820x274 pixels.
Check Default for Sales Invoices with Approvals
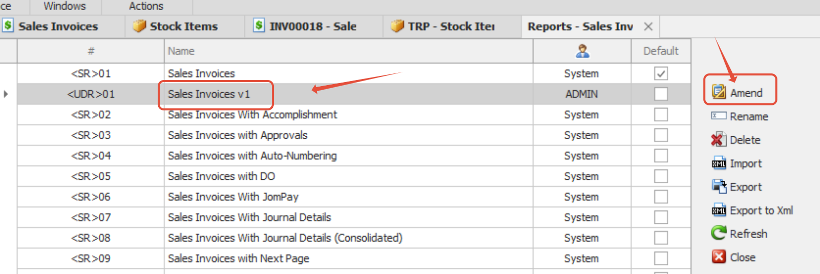click(661, 135)
